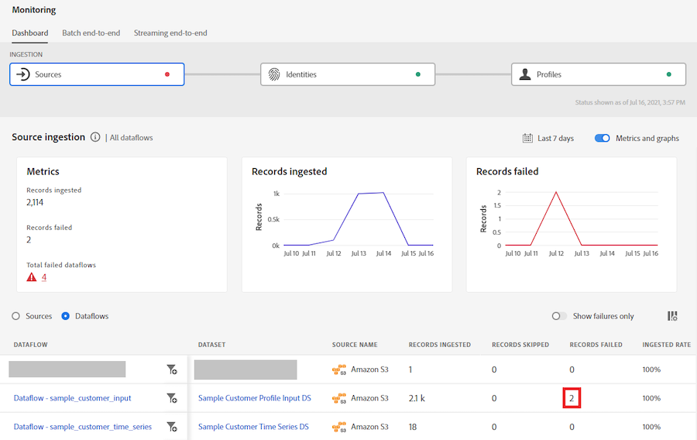The image size is (697, 440).
Task: Switch to the Dashboard tab
Action: (29, 33)
